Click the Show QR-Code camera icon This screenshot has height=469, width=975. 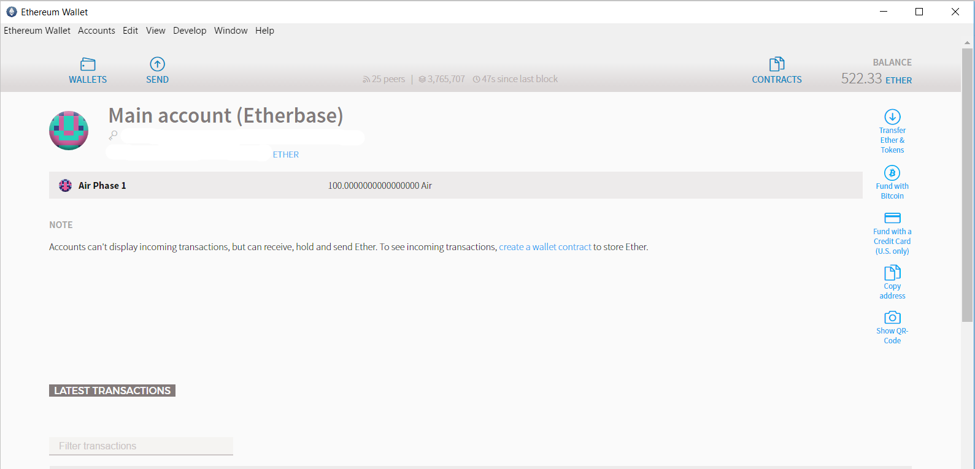[x=892, y=318]
